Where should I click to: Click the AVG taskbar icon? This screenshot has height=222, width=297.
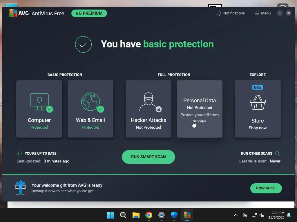(187, 215)
